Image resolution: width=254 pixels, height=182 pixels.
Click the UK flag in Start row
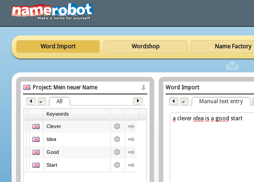tap(36, 165)
